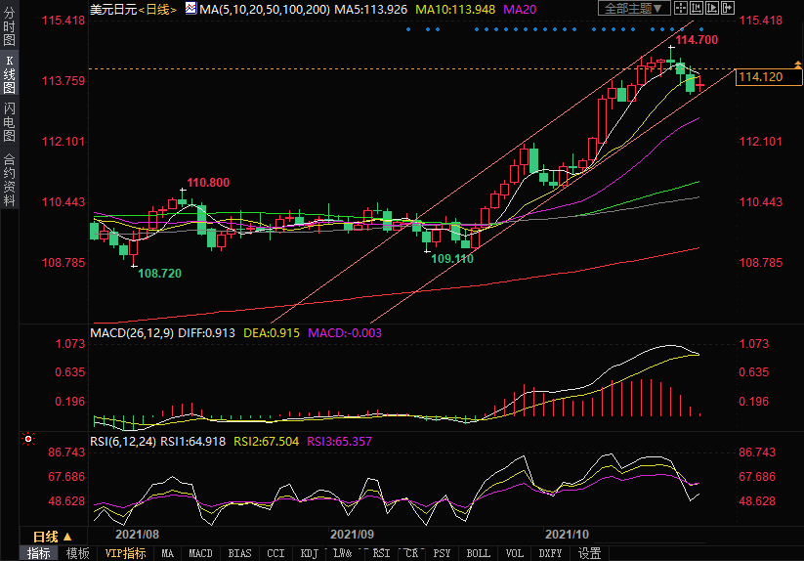804x561 pixels.
Task: Toggle the VIP指标 tab
Action: coord(125,553)
